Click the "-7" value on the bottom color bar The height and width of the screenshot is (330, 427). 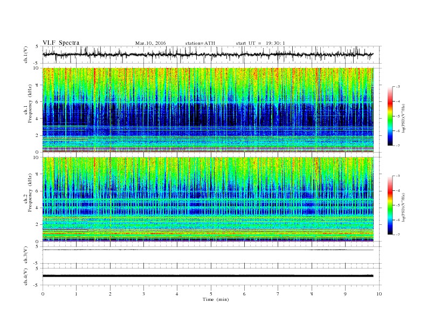click(x=398, y=235)
